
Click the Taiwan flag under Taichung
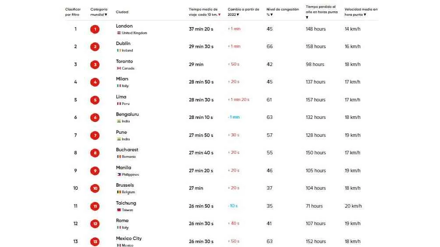click(119, 210)
